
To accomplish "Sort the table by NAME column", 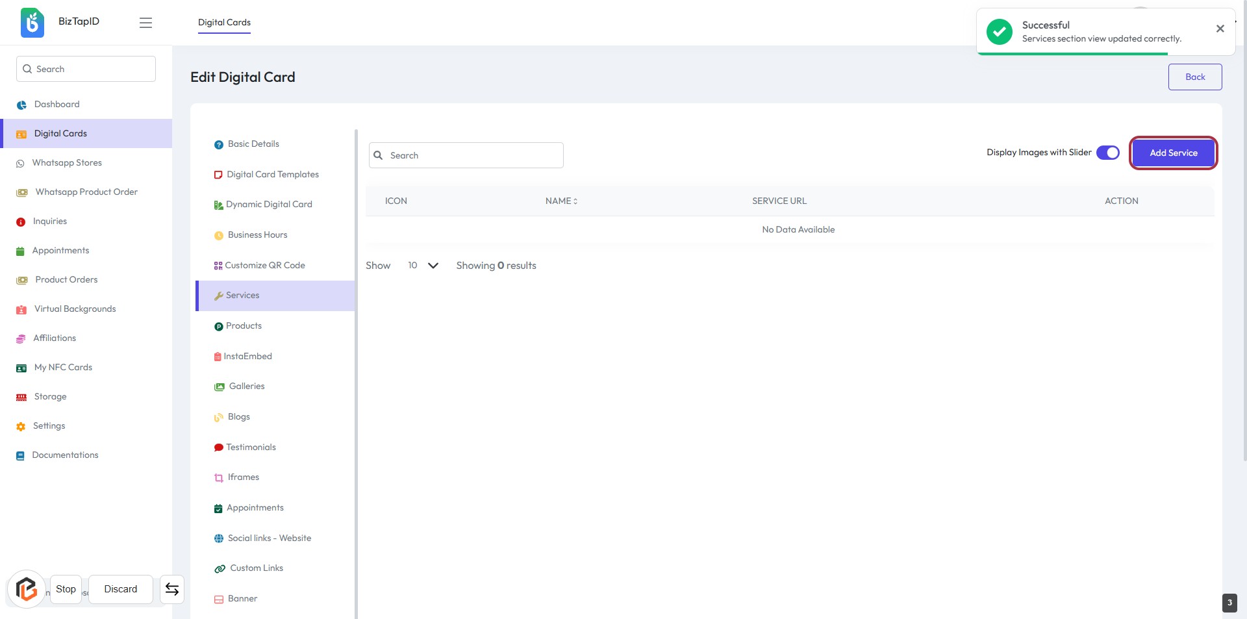I will 561,201.
